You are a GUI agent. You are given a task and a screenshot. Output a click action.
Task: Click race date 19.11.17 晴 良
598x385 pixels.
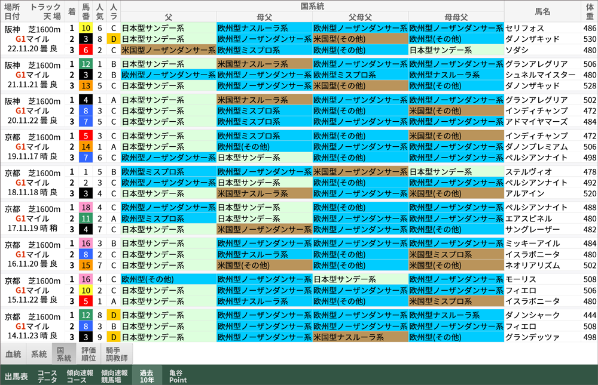click(x=32, y=156)
